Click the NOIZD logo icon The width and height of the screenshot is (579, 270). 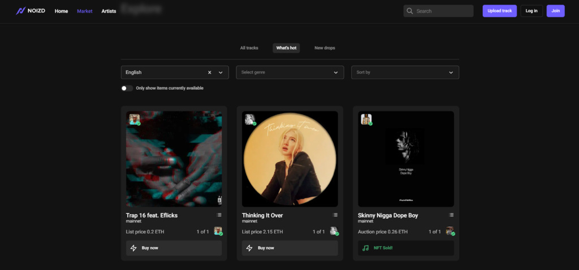pos(20,11)
